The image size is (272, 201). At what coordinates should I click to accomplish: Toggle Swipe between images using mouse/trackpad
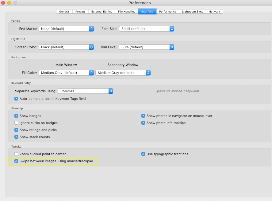point(16,161)
